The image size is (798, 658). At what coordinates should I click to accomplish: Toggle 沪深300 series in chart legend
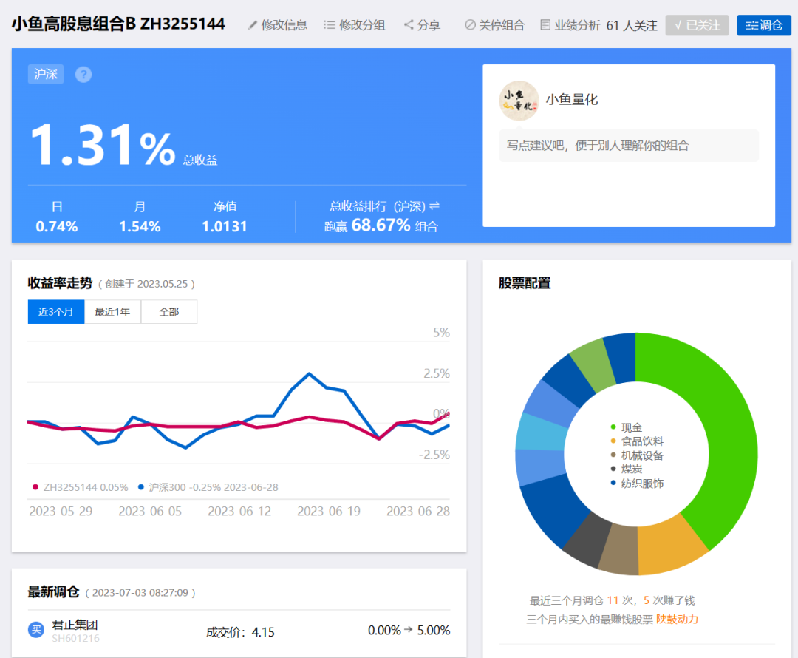click(x=208, y=487)
